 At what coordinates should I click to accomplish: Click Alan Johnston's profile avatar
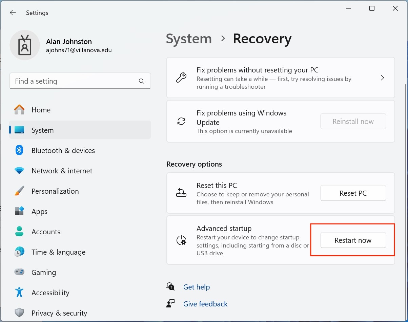(x=25, y=45)
